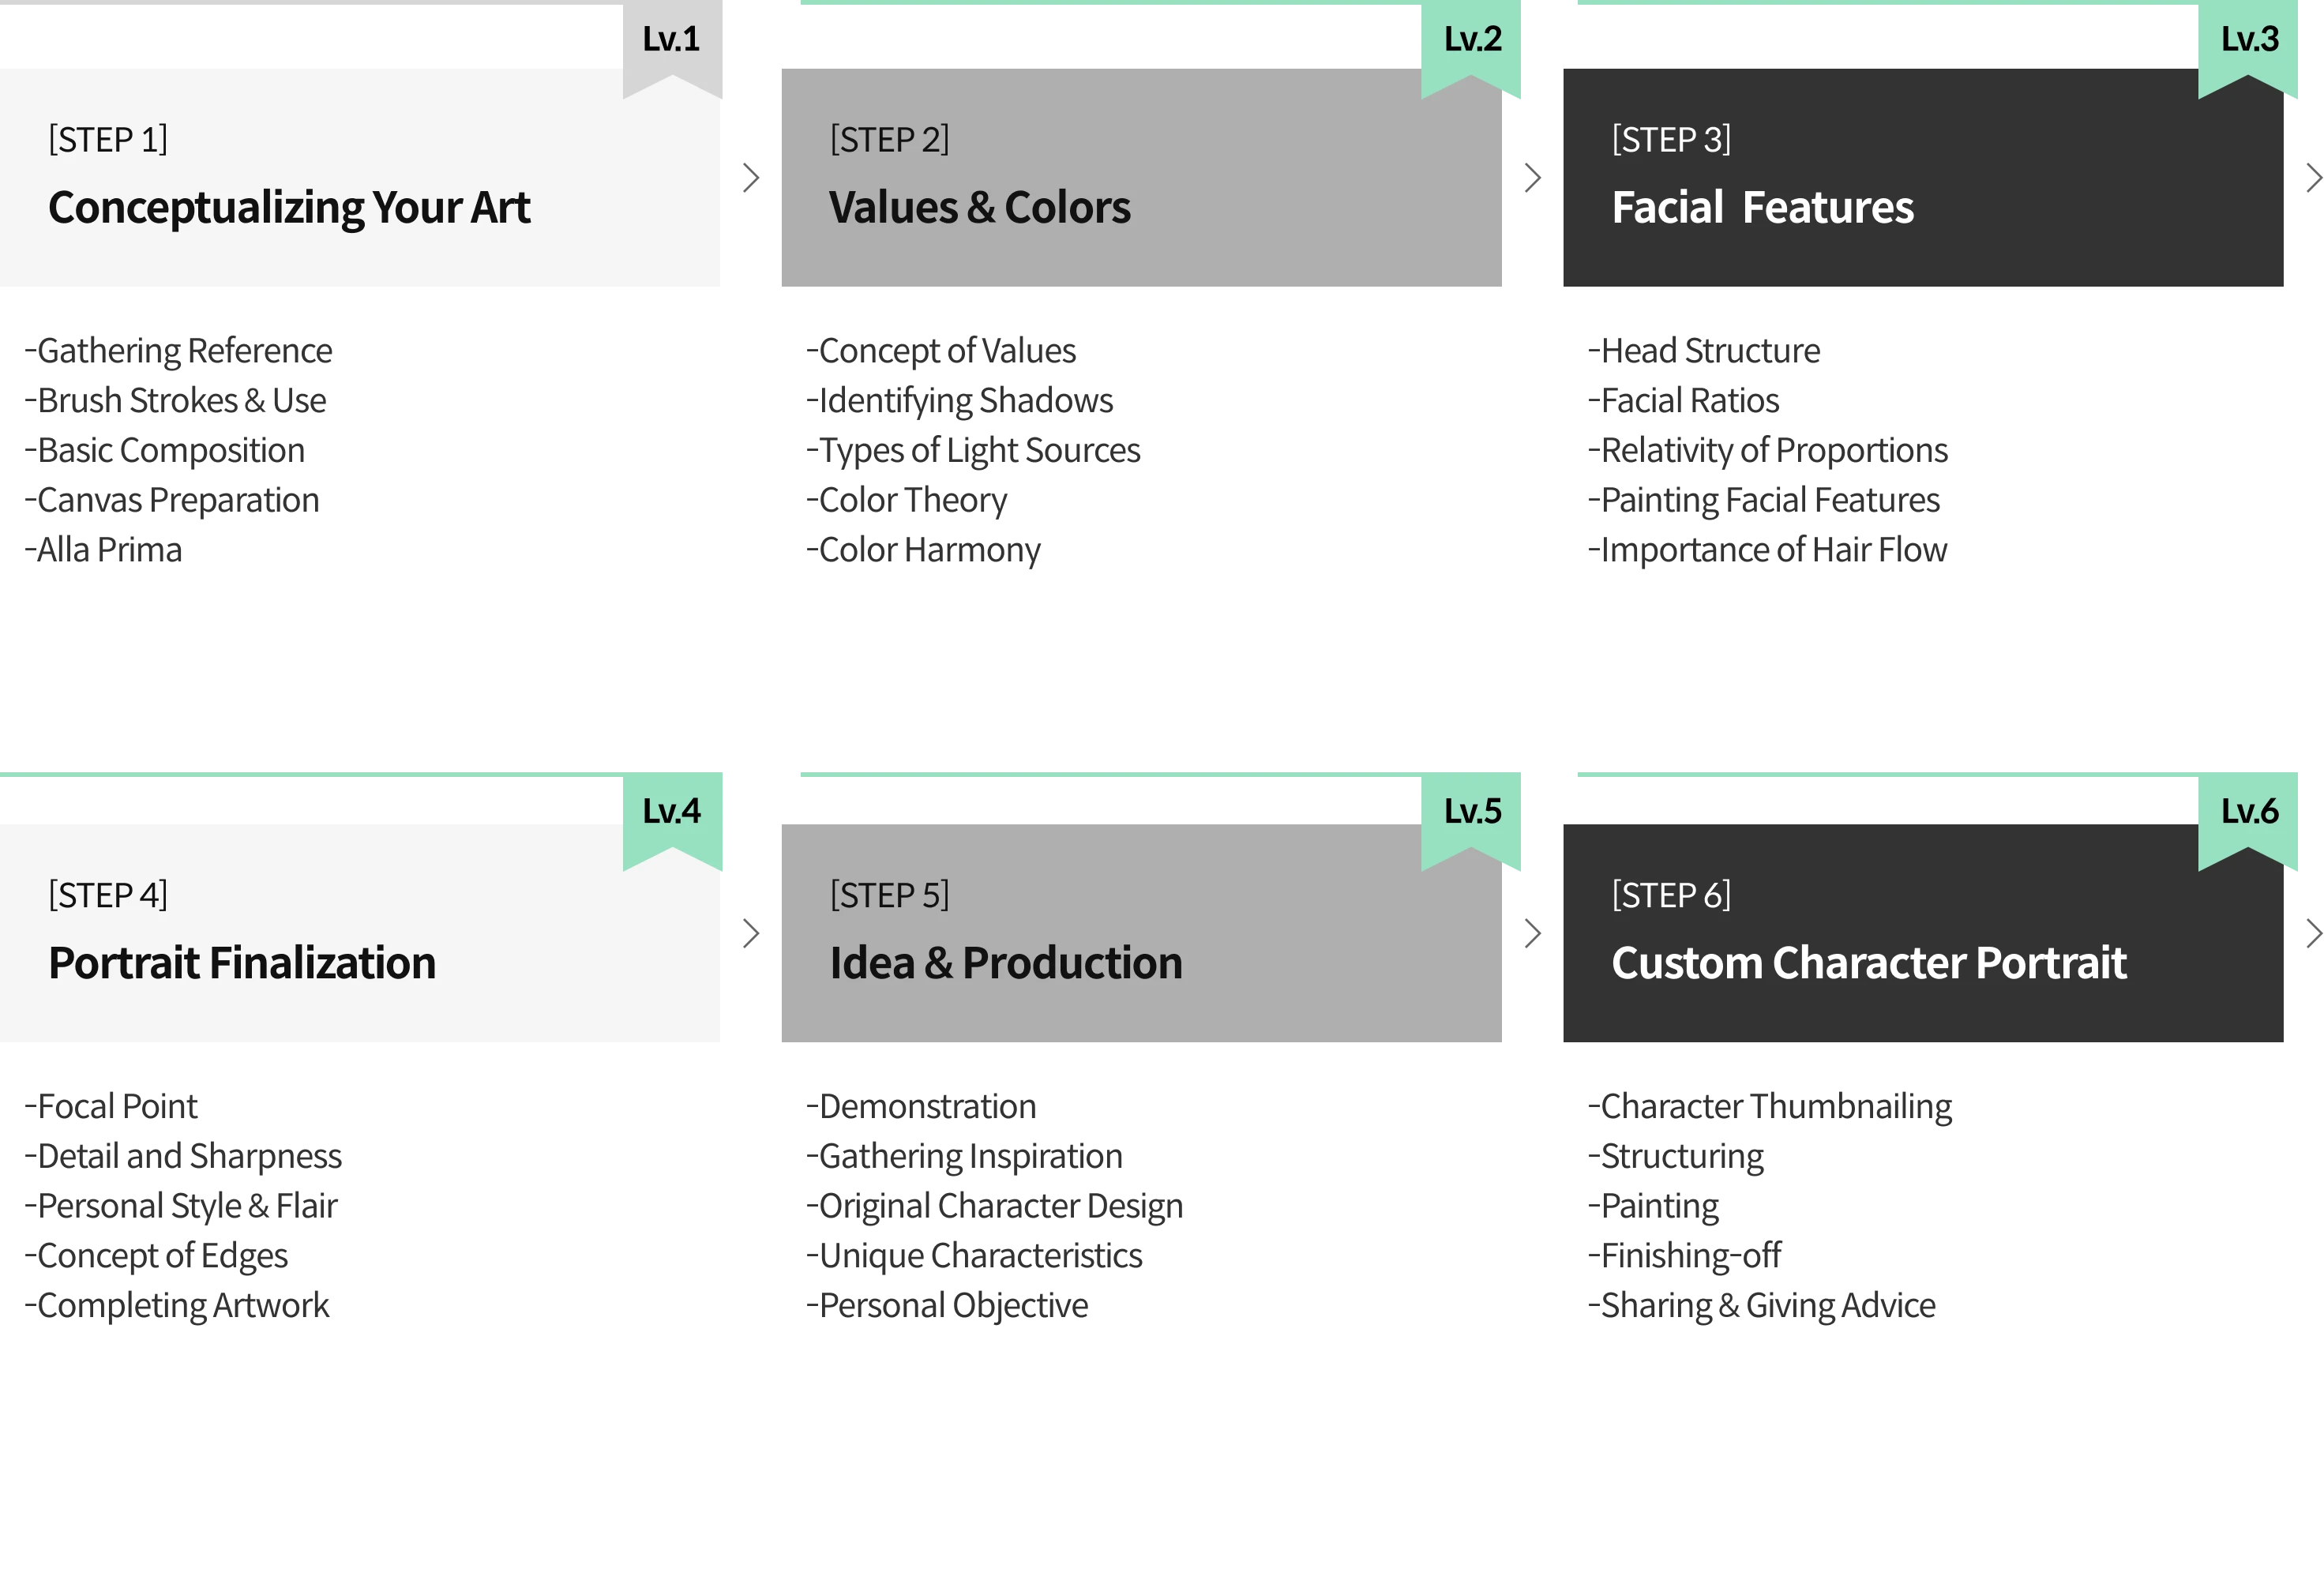Click the chevron after Custom Character Portrait

point(2312,934)
